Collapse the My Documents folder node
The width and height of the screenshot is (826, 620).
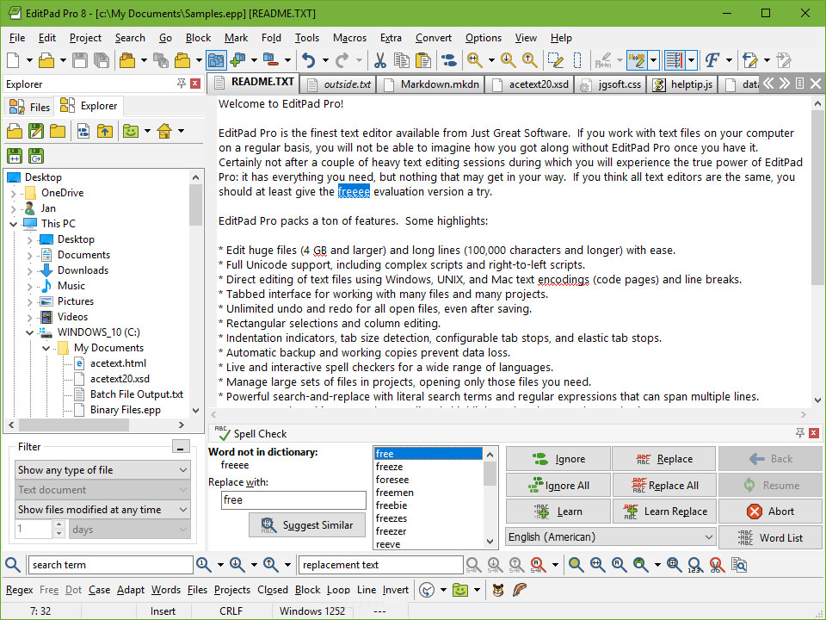pos(46,348)
